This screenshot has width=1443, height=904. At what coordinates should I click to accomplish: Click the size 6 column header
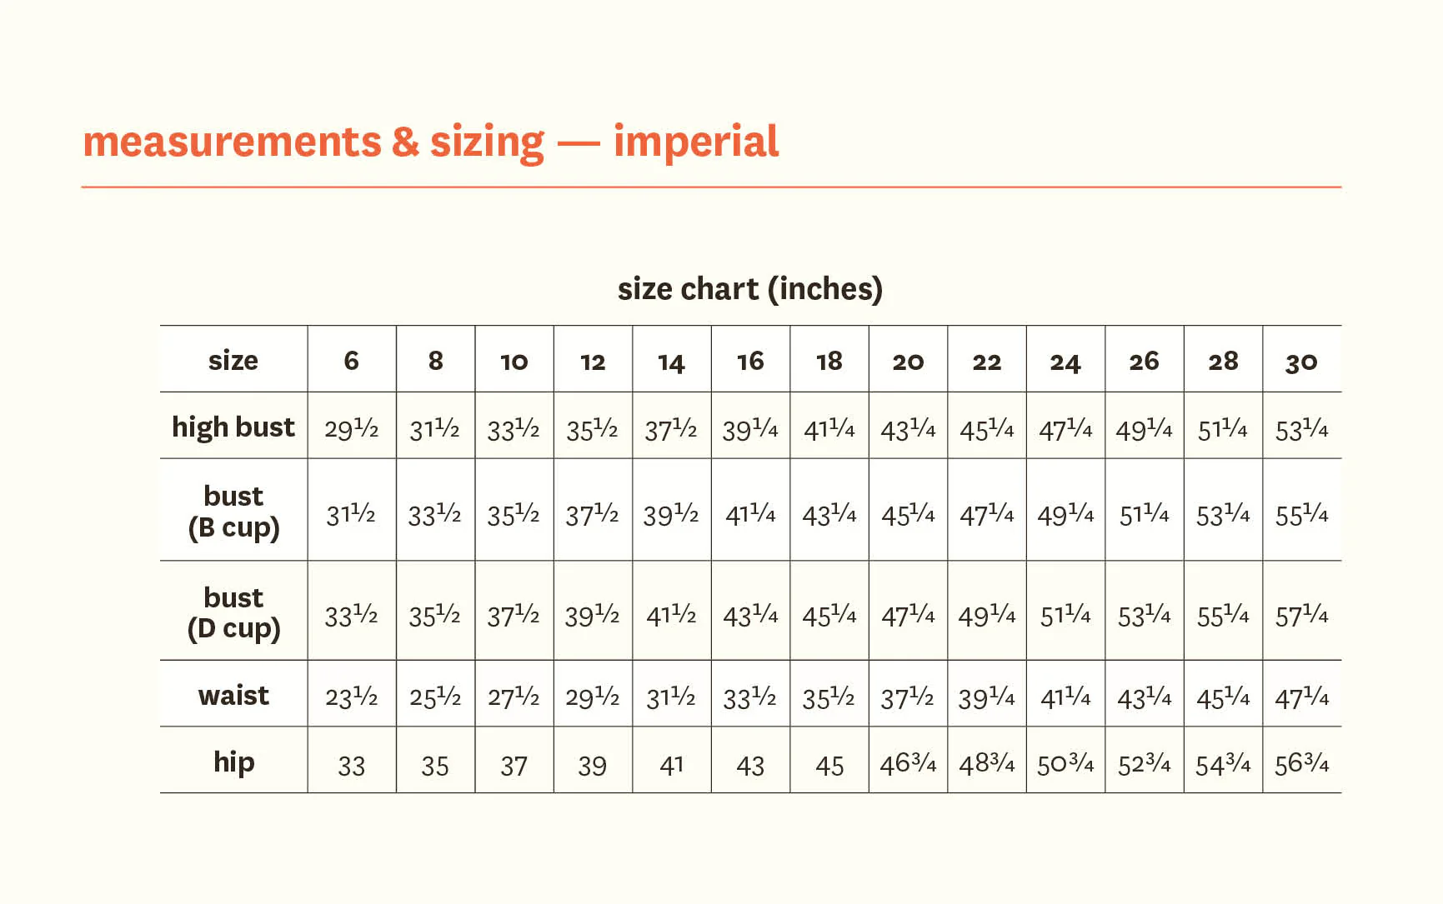click(351, 361)
